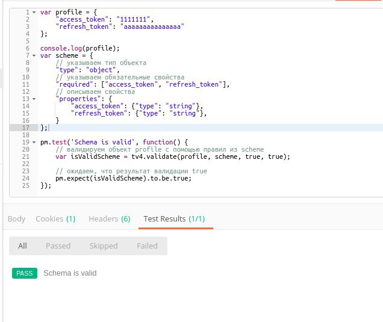The image size is (383, 322).
Task: Click the "type": "object" line
Action: click(x=87, y=70)
